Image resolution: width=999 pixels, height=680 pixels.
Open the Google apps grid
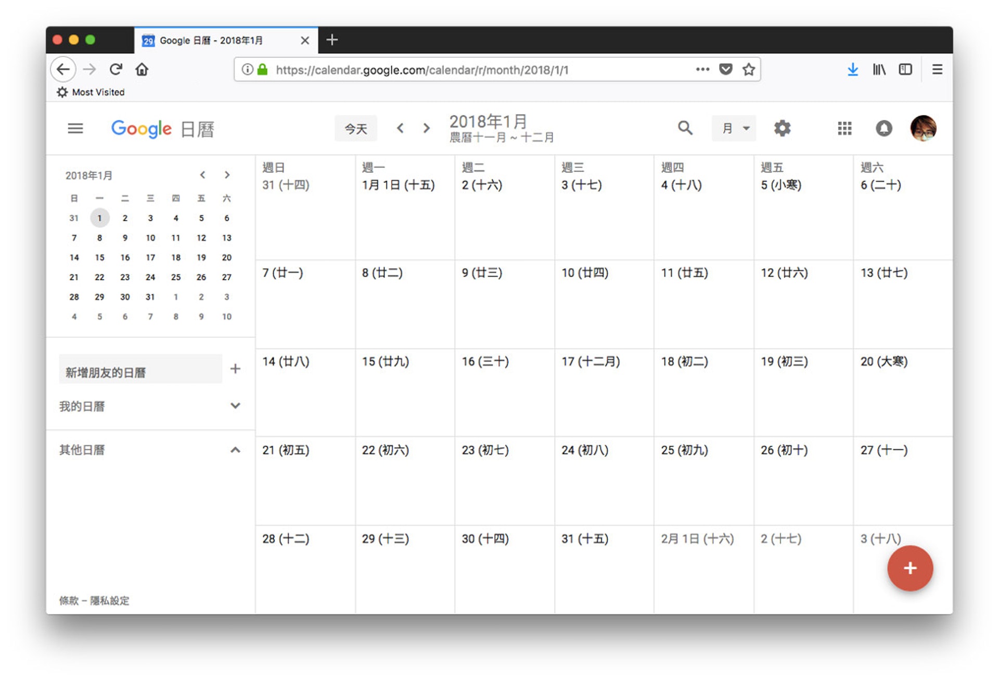[844, 128]
